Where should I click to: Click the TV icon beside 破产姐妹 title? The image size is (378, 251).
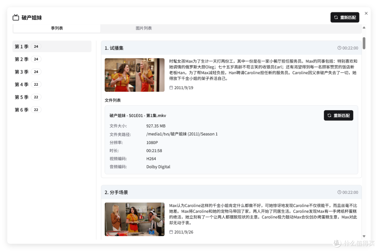click(16, 17)
